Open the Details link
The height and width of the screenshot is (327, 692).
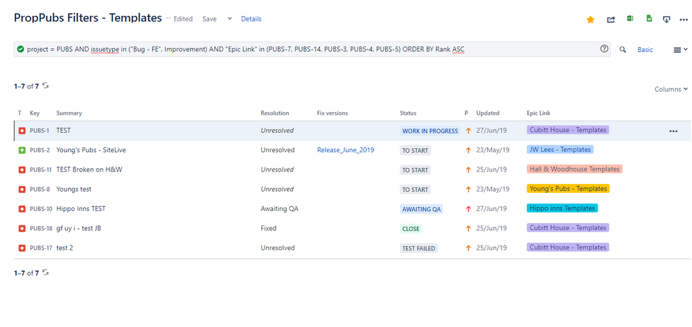click(x=251, y=19)
